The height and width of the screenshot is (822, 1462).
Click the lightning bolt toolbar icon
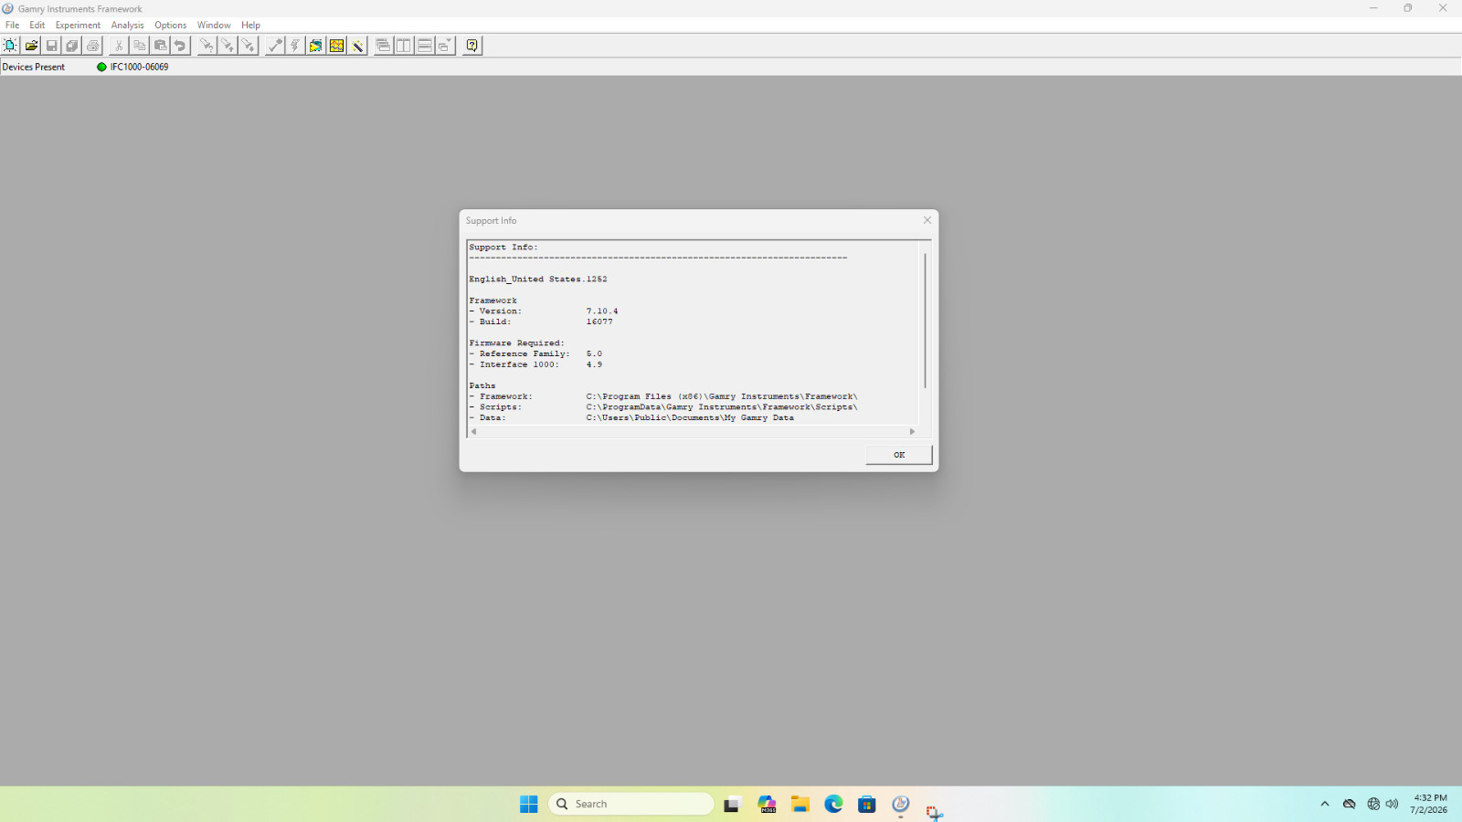point(295,46)
